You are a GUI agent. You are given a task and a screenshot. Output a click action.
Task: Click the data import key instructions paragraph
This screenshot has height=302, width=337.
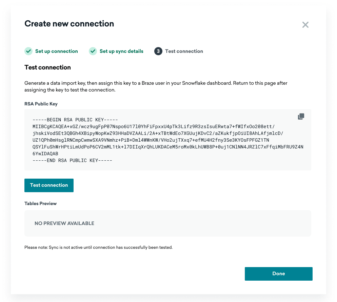(156, 86)
